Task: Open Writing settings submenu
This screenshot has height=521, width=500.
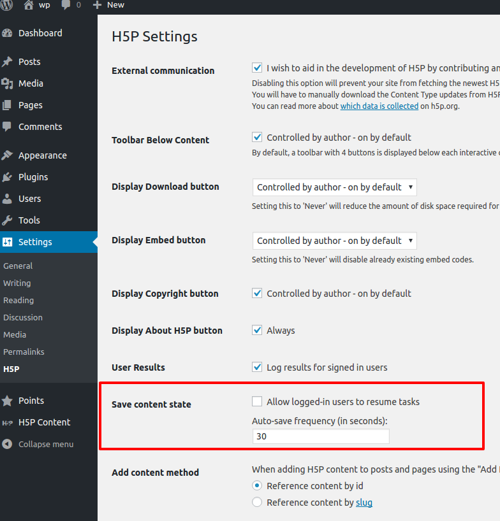Action: (x=17, y=283)
